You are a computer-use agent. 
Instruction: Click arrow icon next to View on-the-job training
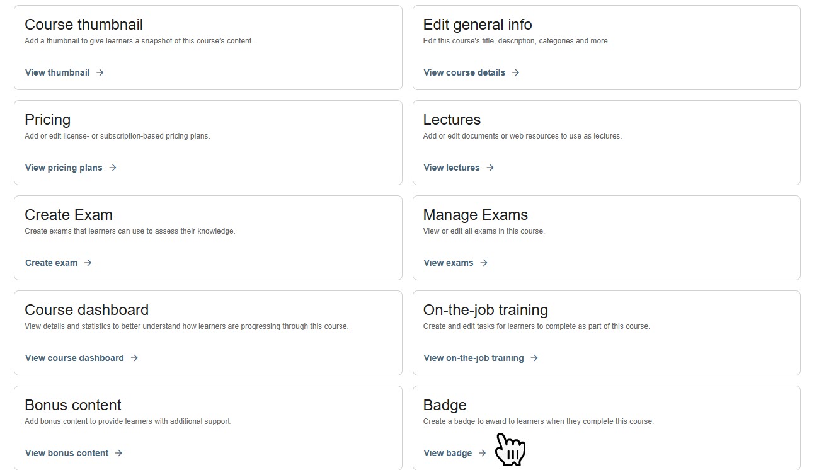tap(534, 358)
